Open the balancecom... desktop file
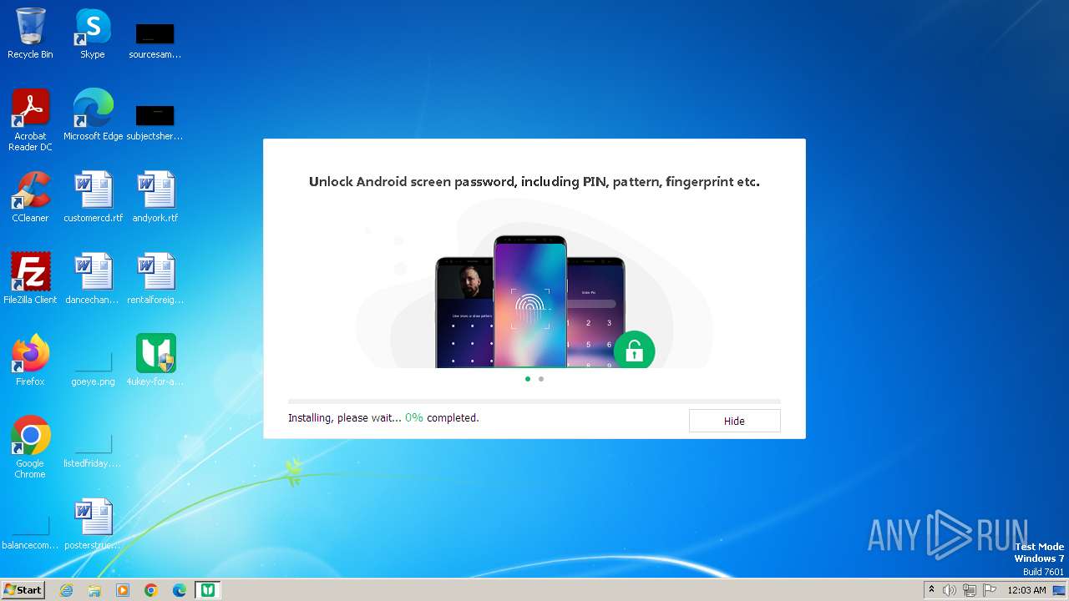The height and width of the screenshot is (601, 1069). [x=30, y=530]
